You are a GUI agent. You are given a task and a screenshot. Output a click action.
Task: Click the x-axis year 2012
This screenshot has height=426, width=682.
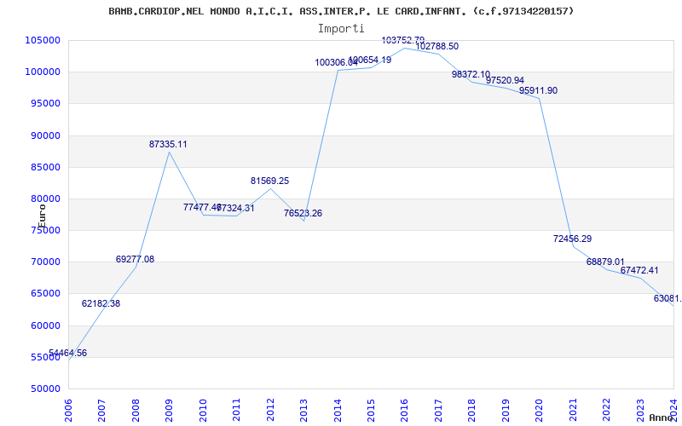tap(270, 410)
